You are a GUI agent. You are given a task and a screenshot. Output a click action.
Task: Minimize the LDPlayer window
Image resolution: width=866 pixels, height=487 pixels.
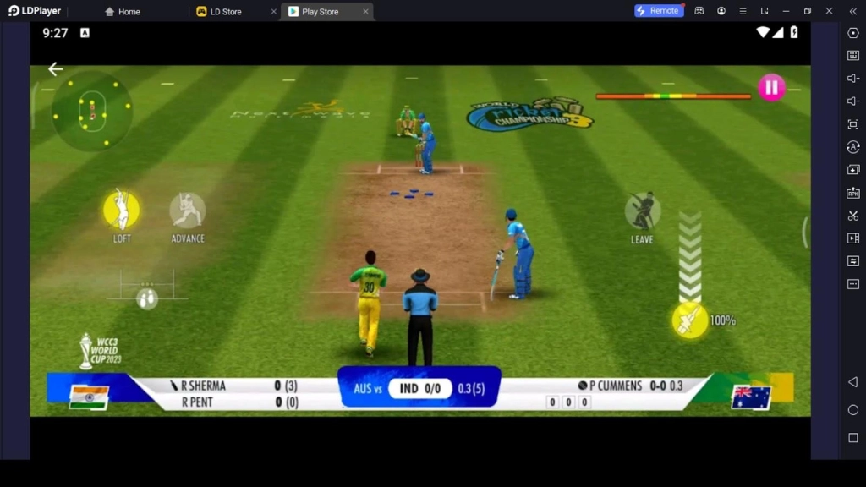point(786,10)
